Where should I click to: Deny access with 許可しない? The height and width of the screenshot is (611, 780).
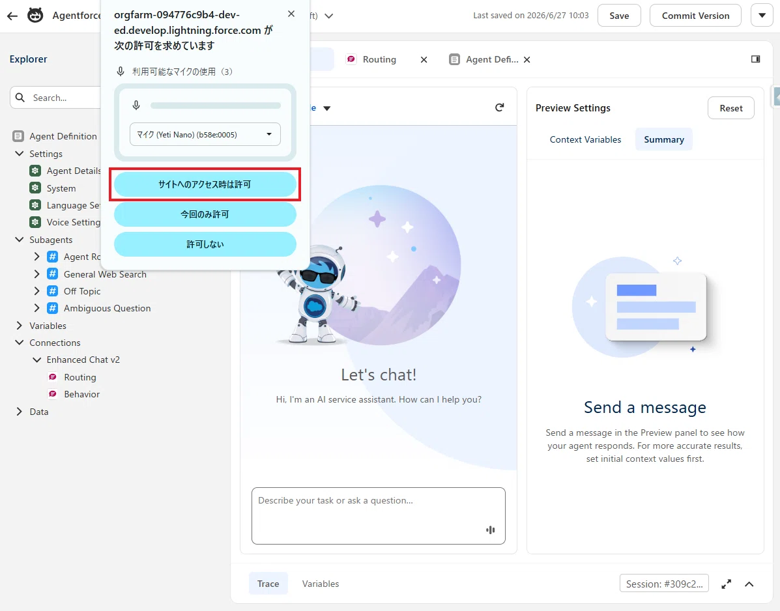pos(205,244)
